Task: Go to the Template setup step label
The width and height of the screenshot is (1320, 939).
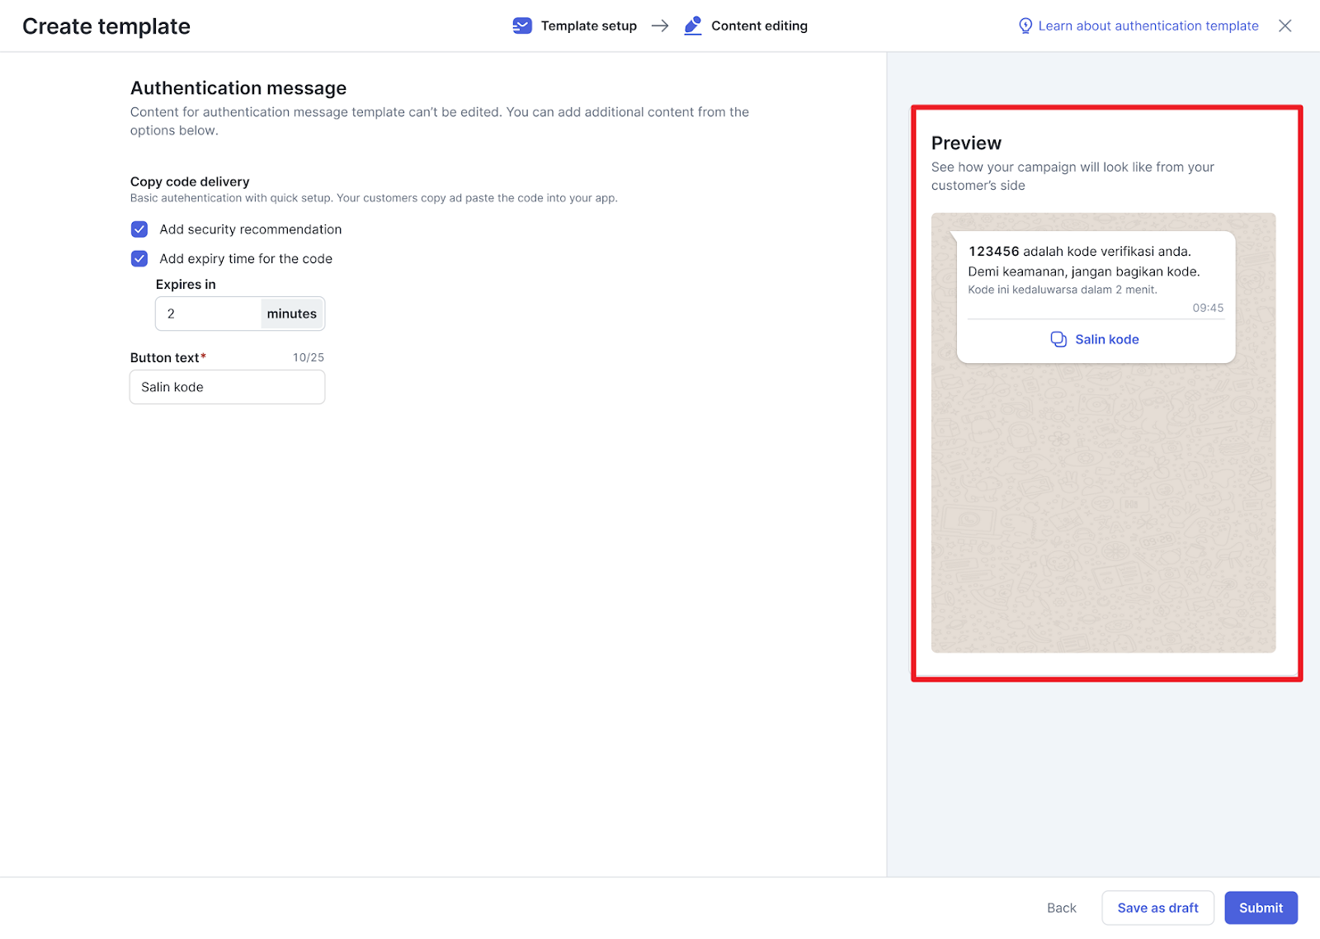Action: (588, 26)
